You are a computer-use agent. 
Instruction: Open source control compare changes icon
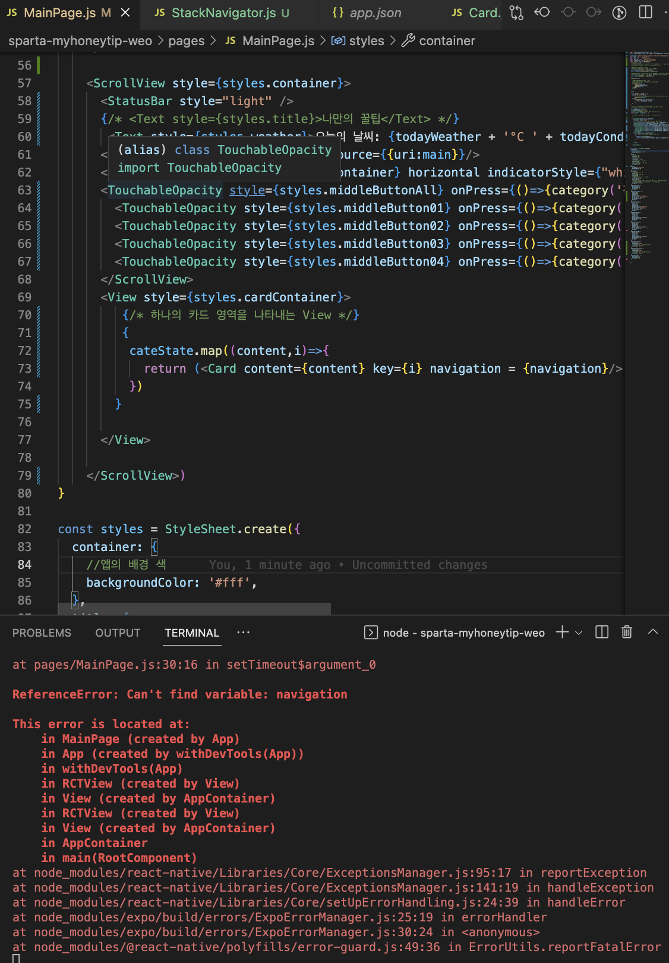click(517, 12)
